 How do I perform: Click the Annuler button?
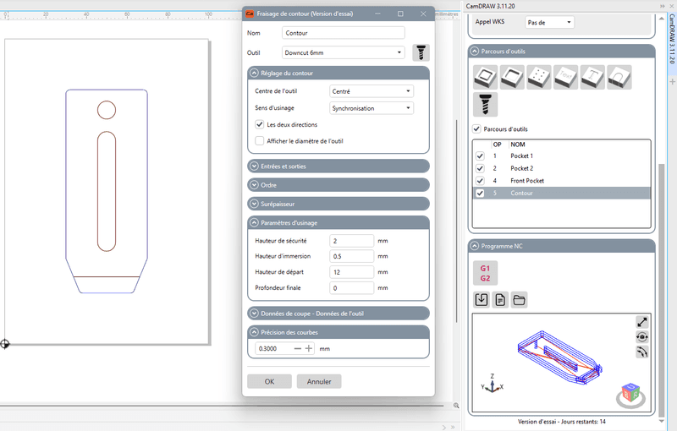coord(319,381)
